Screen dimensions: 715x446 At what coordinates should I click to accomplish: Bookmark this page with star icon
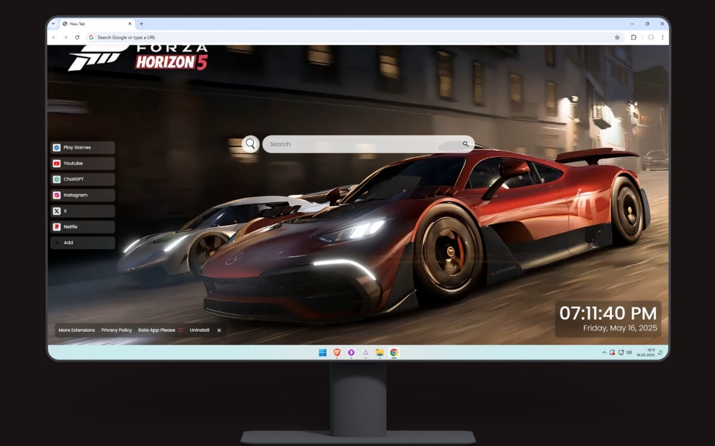pyautogui.click(x=617, y=37)
